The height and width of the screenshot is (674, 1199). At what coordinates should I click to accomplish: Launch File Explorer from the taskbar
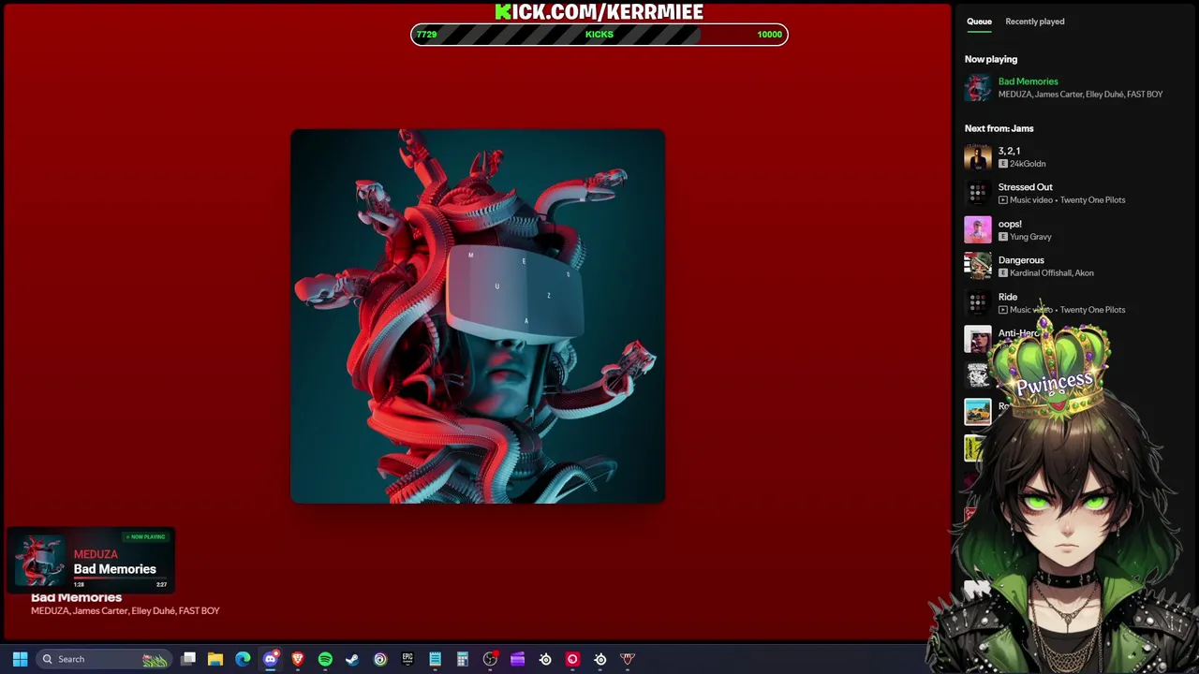click(215, 659)
